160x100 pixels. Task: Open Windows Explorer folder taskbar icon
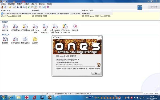tap(18, 98)
